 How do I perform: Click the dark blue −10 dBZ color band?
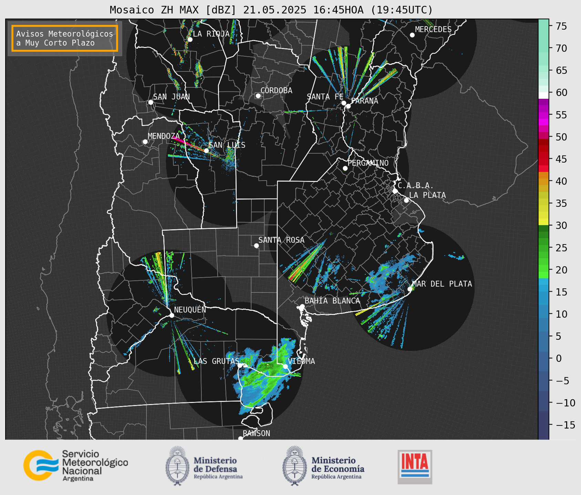click(543, 402)
